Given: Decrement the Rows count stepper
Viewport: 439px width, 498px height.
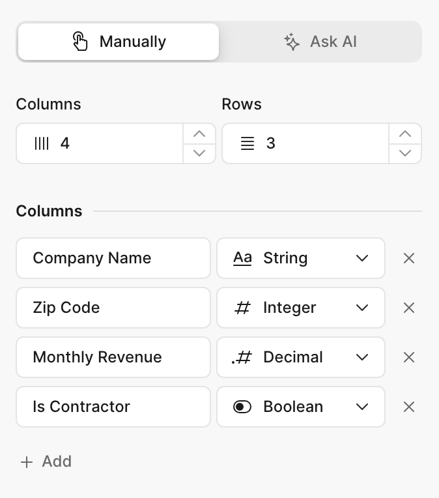Looking at the screenshot, I should coord(405,153).
